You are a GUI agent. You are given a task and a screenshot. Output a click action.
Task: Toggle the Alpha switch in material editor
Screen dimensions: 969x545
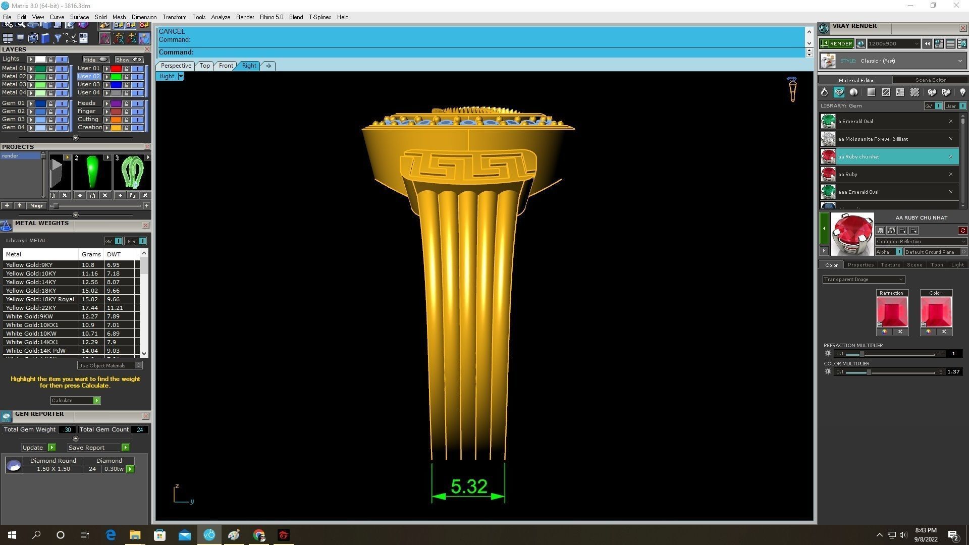(889, 252)
